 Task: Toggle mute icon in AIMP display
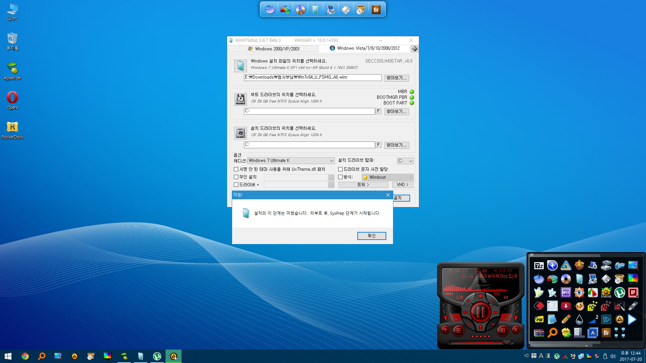point(496,271)
